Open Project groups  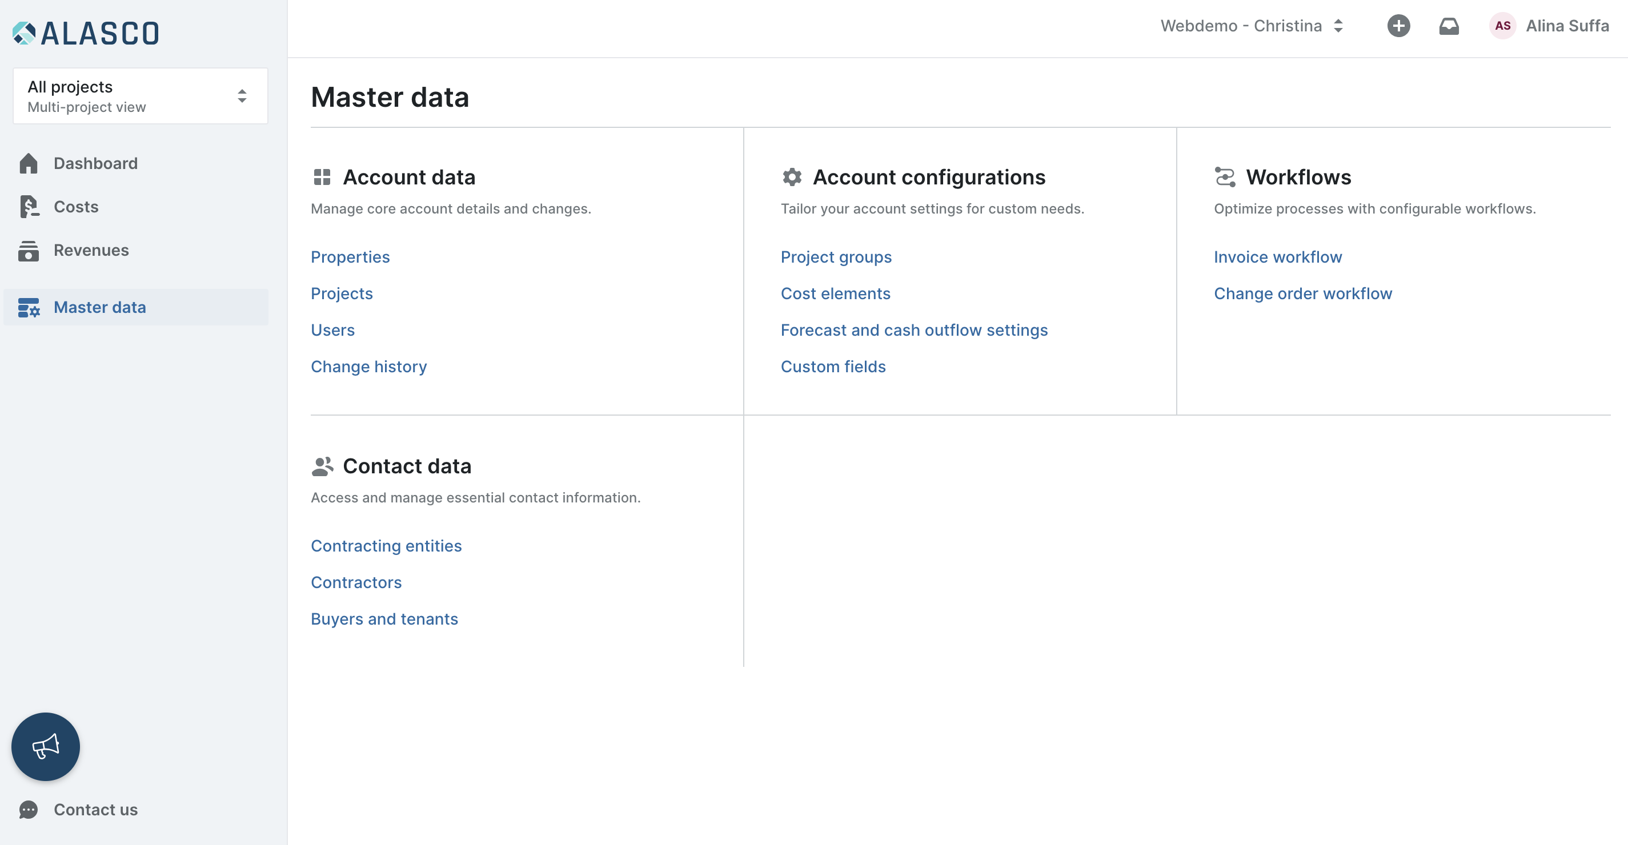[836, 257]
